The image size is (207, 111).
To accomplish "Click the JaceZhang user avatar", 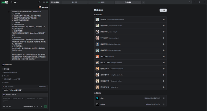I will coord(40,7).
